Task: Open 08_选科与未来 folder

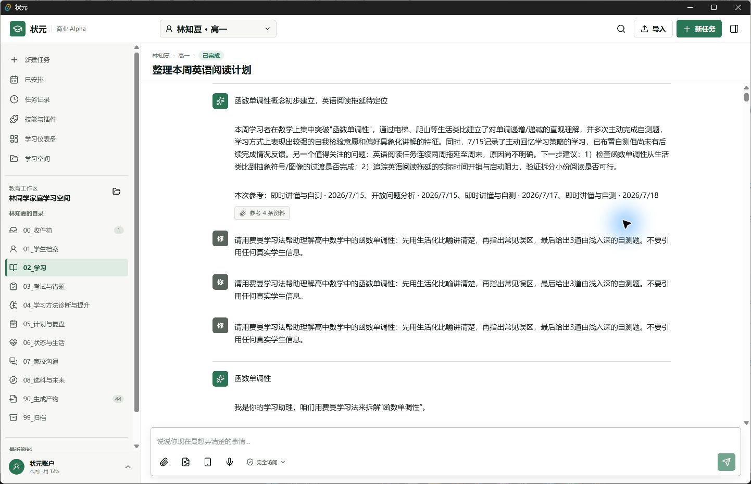Action: click(x=66, y=380)
